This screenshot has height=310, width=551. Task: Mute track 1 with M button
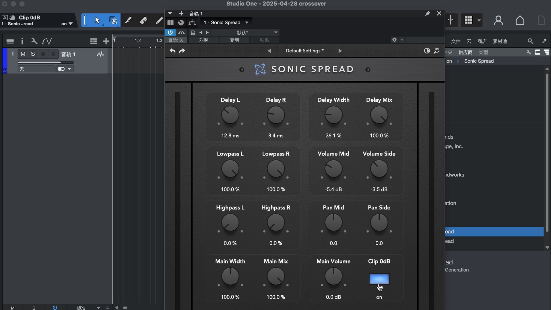23,54
